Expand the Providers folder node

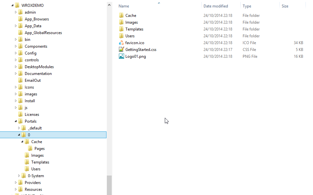16,182
